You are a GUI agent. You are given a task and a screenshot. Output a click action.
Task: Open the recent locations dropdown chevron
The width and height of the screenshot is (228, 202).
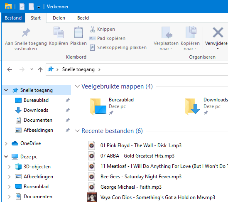(x=32, y=69)
